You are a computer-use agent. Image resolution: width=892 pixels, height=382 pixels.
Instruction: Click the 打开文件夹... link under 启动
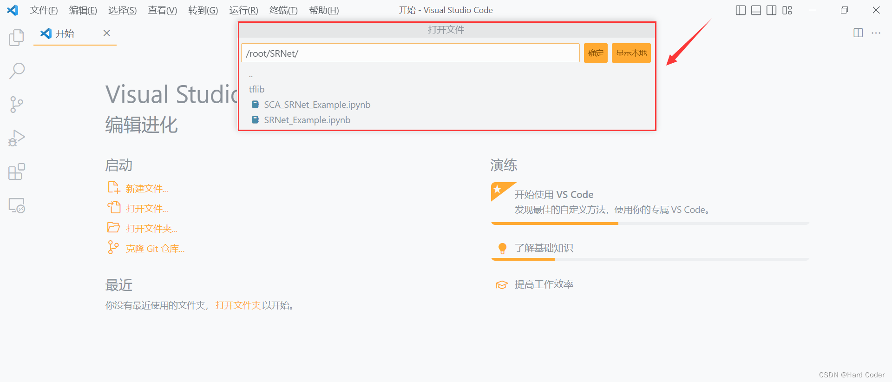151,228
